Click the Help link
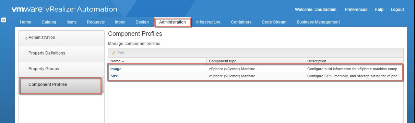Image resolution: width=415 pixels, height=123 pixels. point(379,10)
